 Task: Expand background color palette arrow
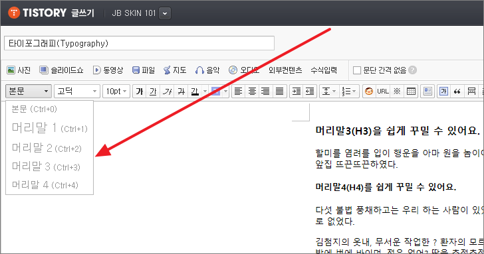coord(225,91)
